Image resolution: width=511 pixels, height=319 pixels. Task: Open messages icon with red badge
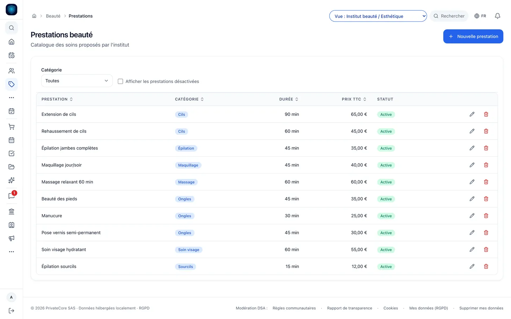click(11, 196)
